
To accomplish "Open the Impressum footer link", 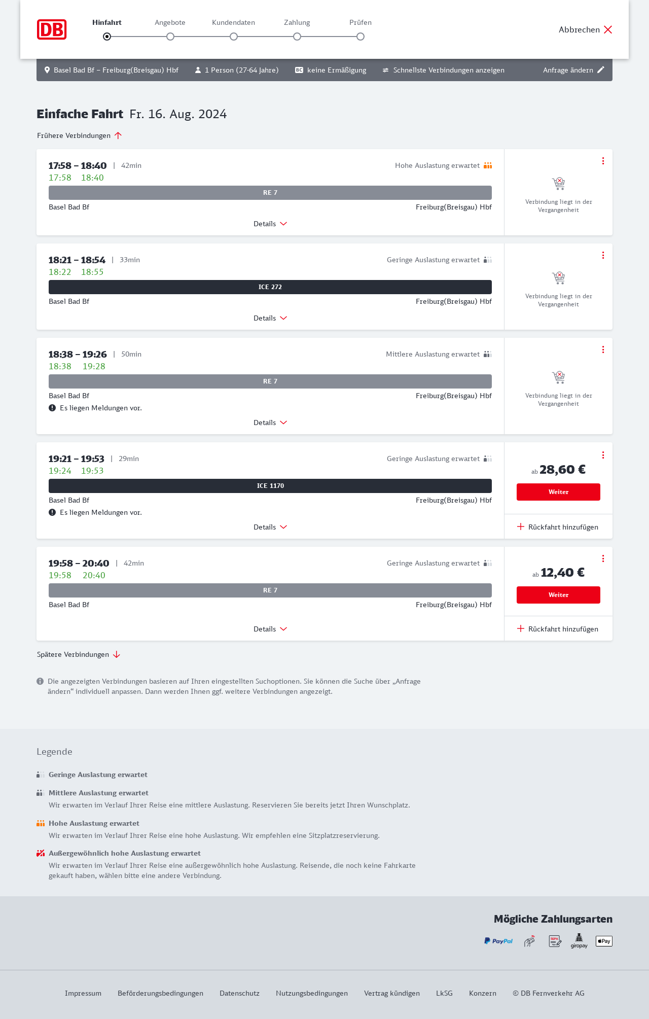I will [83, 993].
